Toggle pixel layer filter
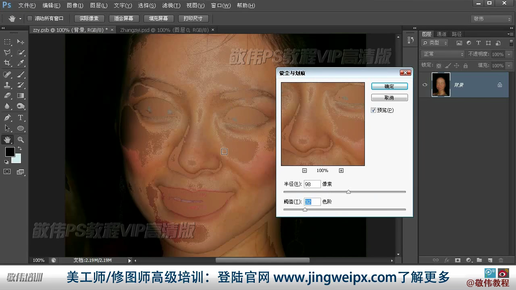Image resolution: width=516 pixels, height=290 pixels. coord(459,43)
